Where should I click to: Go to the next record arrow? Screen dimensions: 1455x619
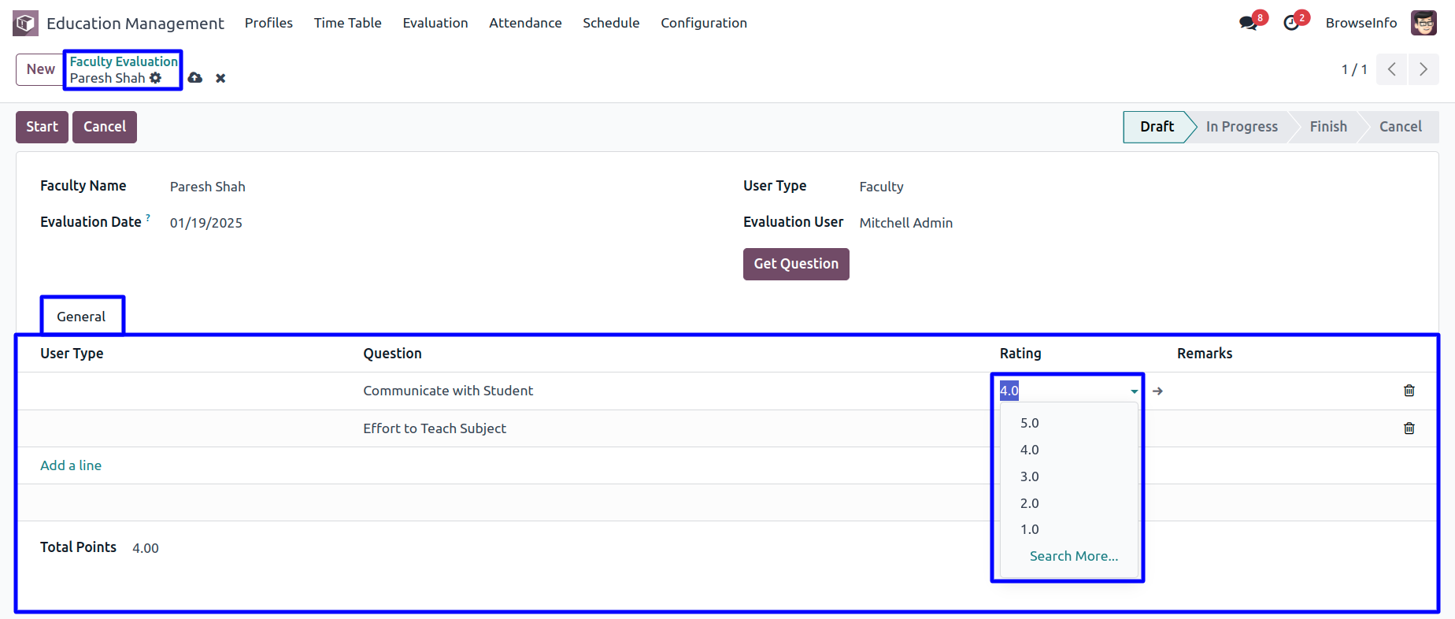coord(1424,69)
